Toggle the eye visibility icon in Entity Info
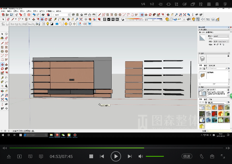The height and width of the screenshot is (164, 232). [215, 45]
